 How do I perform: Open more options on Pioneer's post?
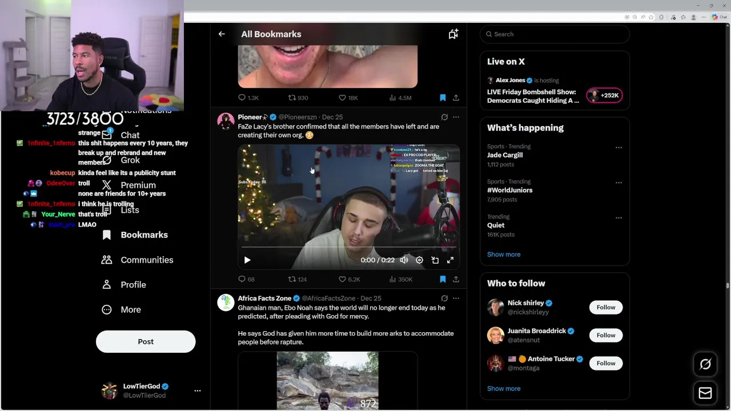click(456, 117)
